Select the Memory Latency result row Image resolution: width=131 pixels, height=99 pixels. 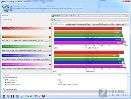65,80
